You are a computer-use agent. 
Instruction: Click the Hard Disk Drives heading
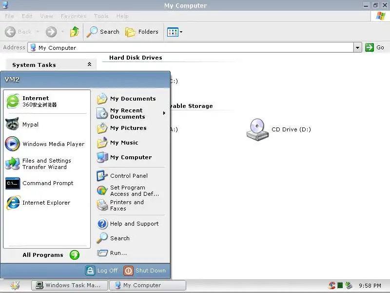coord(136,58)
